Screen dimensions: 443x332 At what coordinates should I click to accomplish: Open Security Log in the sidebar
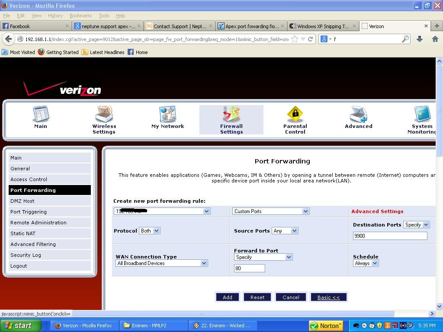(50, 255)
